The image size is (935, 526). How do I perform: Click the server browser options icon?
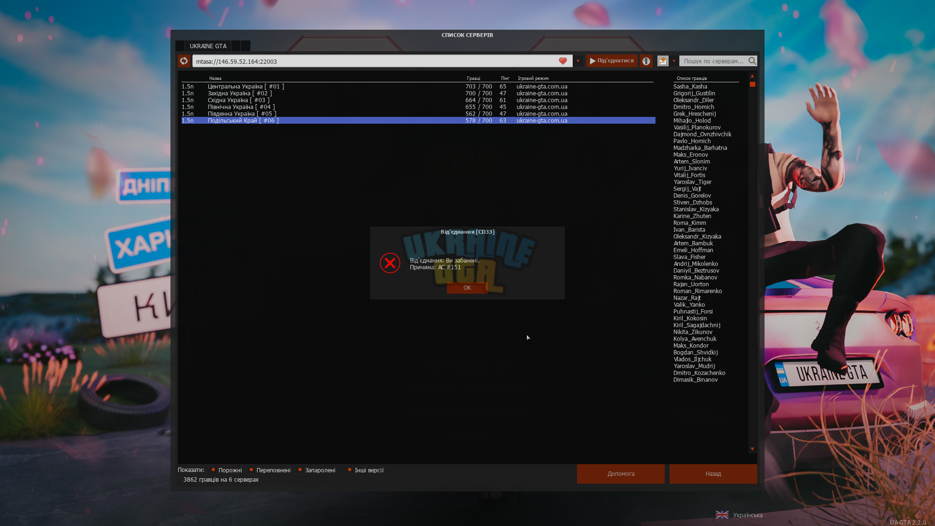[663, 61]
